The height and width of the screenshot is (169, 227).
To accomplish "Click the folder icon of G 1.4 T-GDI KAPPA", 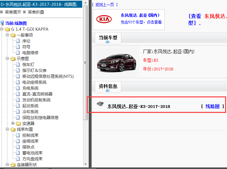I will pyautogui.click(x=7, y=29).
